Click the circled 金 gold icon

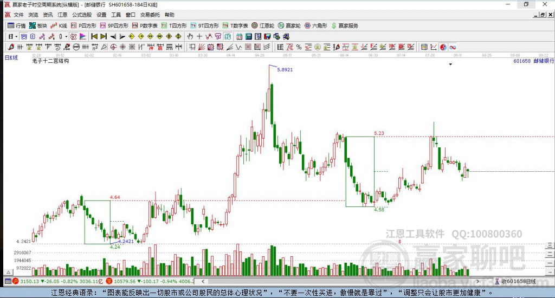click(318, 47)
